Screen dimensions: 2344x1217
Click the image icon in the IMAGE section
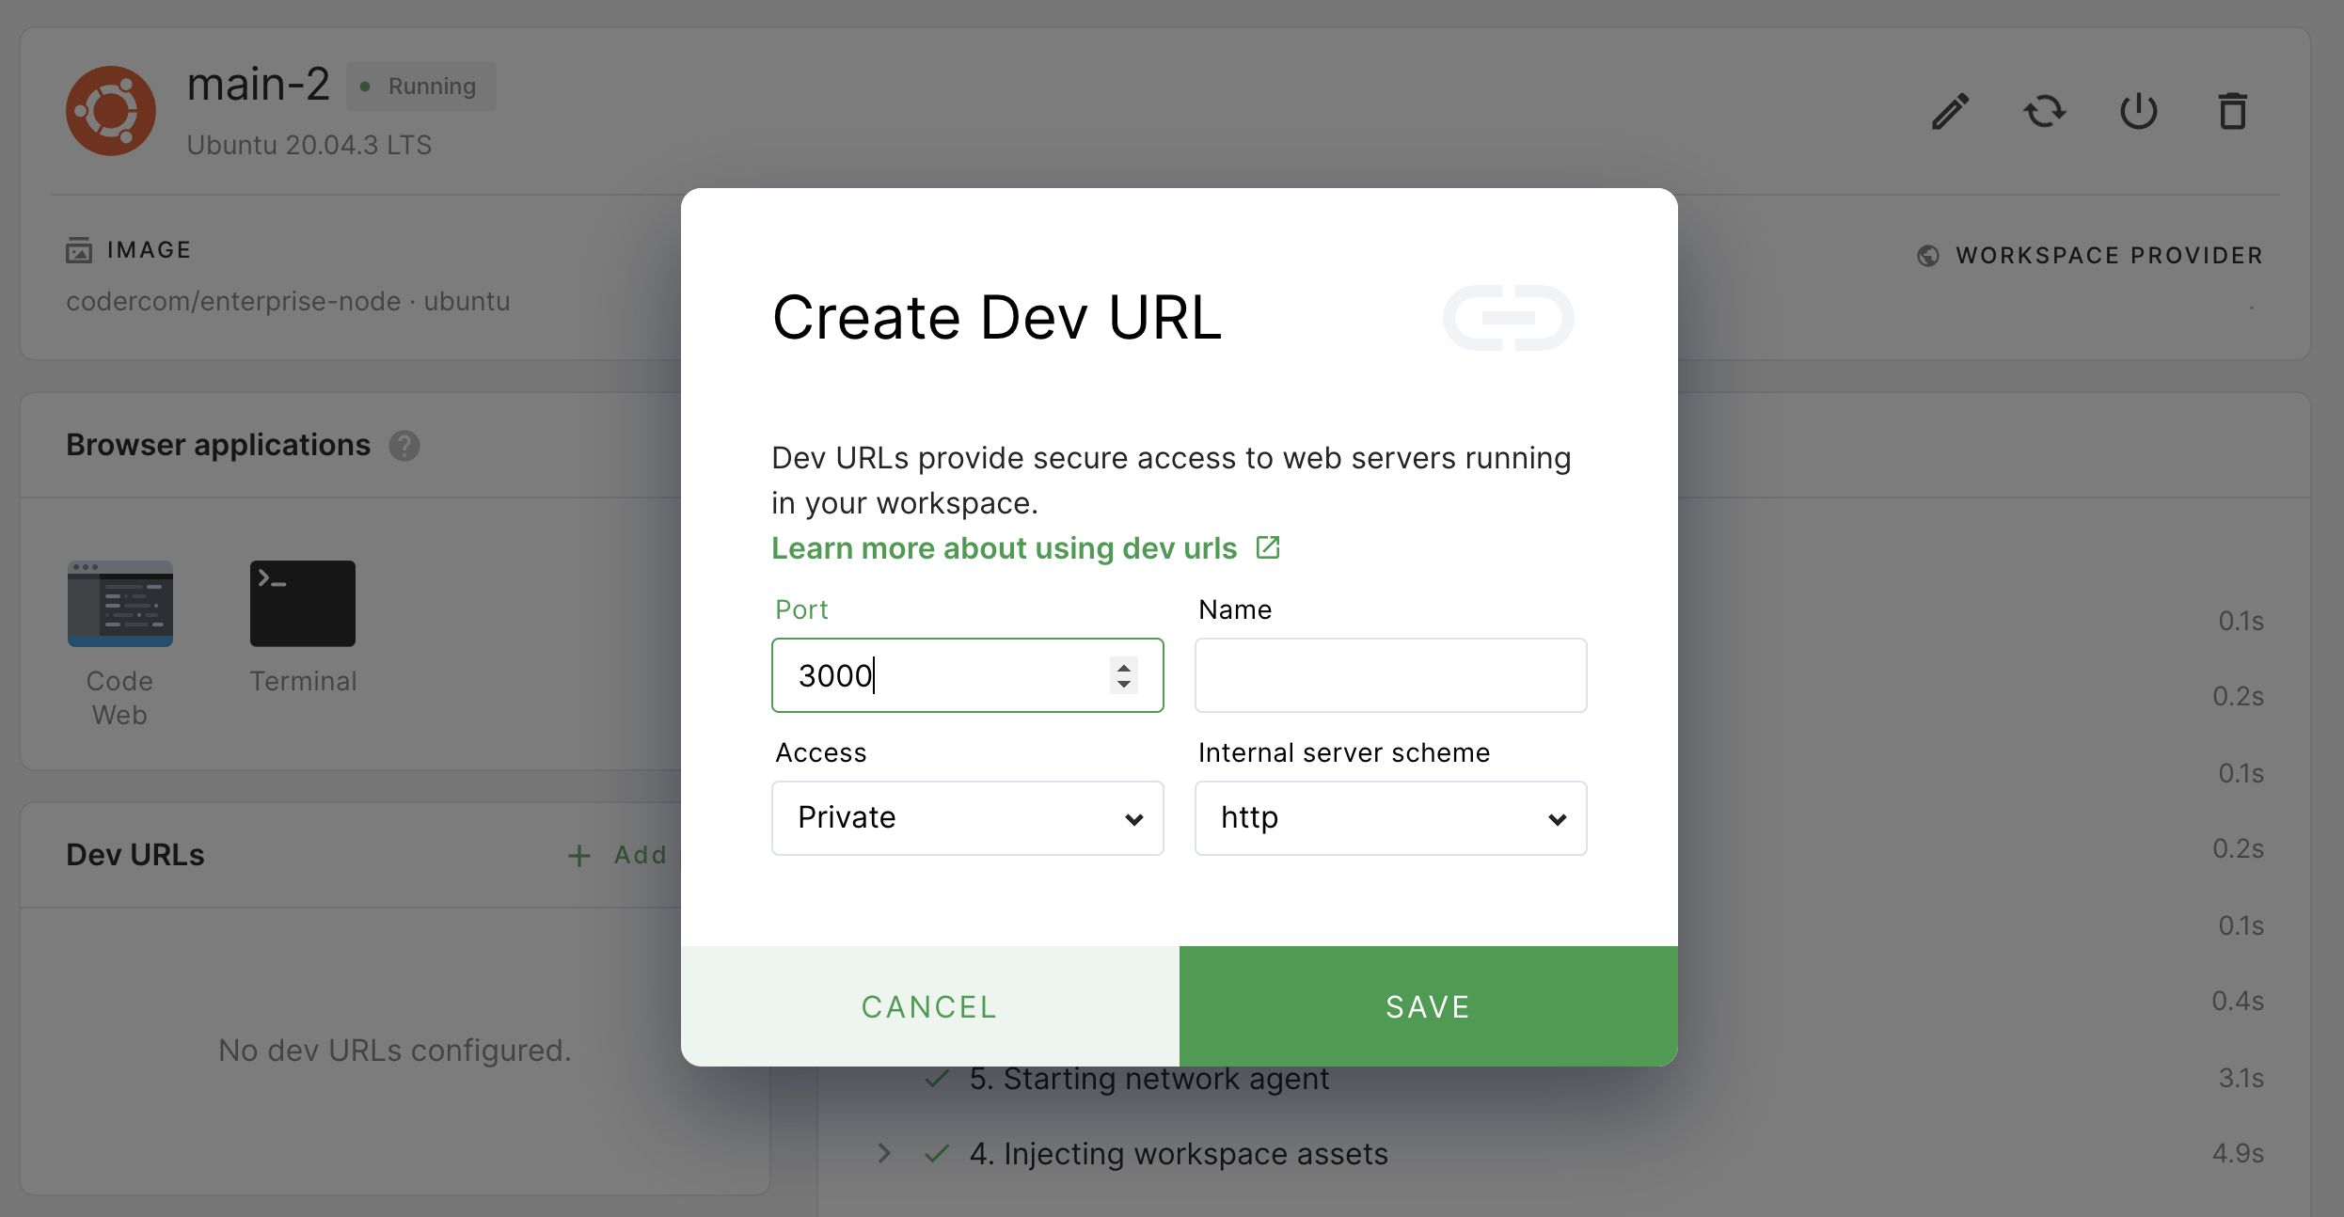[79, 249]
